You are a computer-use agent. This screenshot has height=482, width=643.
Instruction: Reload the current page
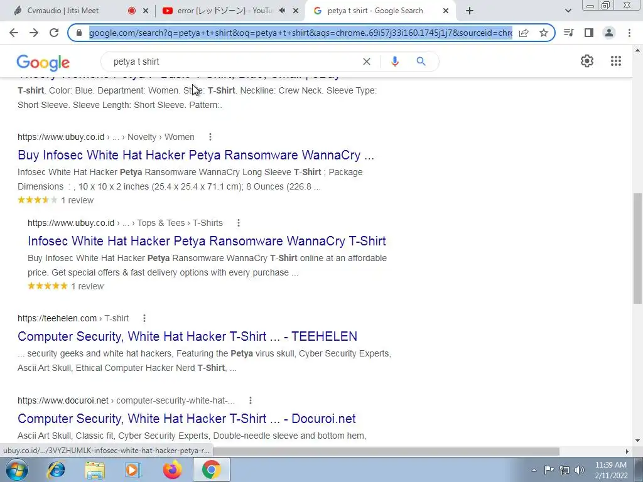pos(54,33)
